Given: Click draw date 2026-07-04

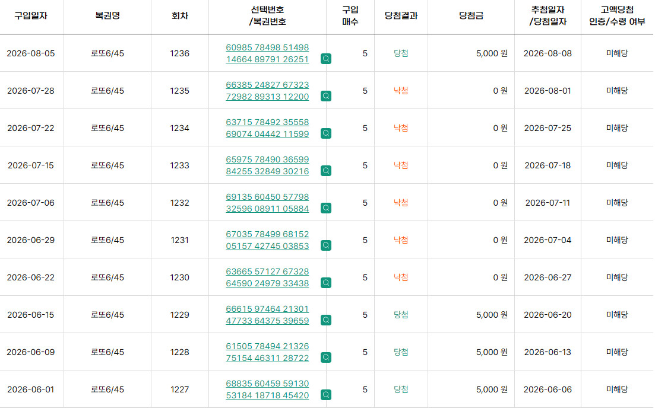Looking at the screenshot, I should (x=548, y=240).
